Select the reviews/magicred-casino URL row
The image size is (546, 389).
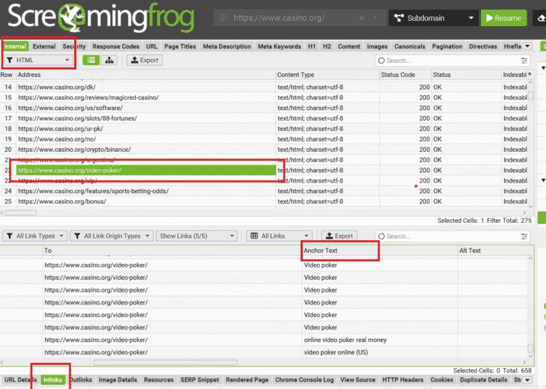pos(146,97)
